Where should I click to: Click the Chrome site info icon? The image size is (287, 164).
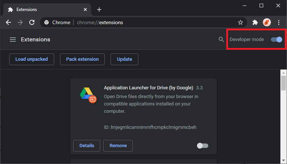[x=46, y=22]
